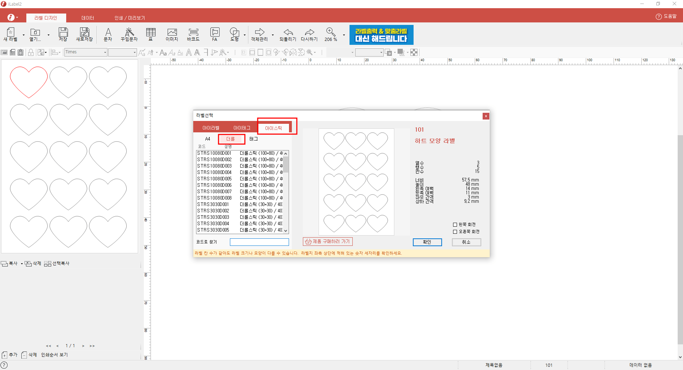Click the label printing advertisement banner
Screen dimensions: 683x370
click(381, 35)
